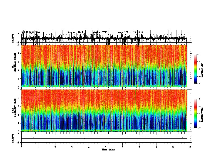Click the "Time (min)" x-axis label

108,150
